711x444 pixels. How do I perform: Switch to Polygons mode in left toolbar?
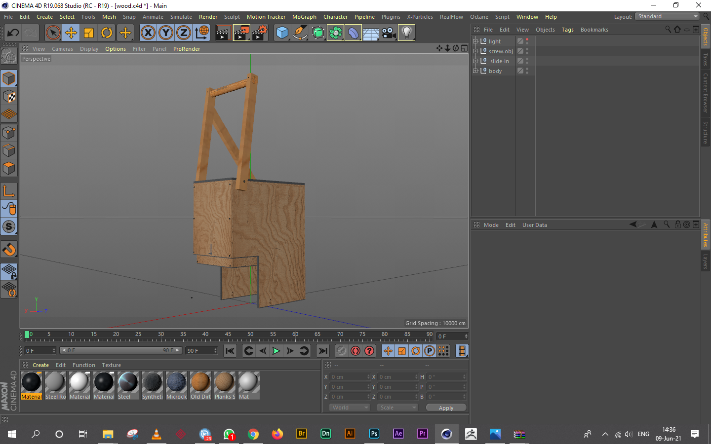[9, 168]
